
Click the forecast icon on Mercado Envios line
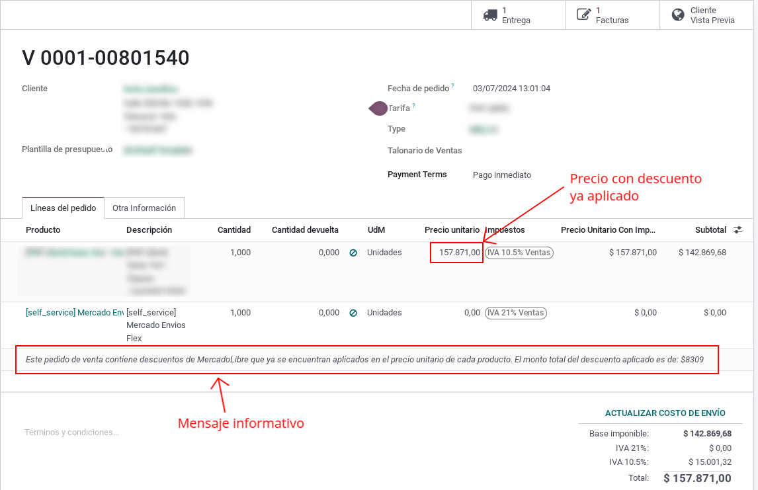353,313
